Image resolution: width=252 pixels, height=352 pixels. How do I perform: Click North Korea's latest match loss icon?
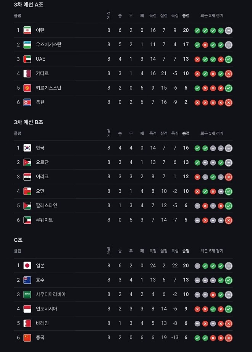[x=229, y=102]
